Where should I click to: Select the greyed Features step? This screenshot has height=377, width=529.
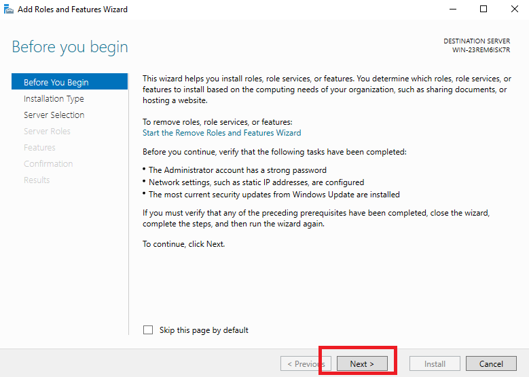coord(39,148)
